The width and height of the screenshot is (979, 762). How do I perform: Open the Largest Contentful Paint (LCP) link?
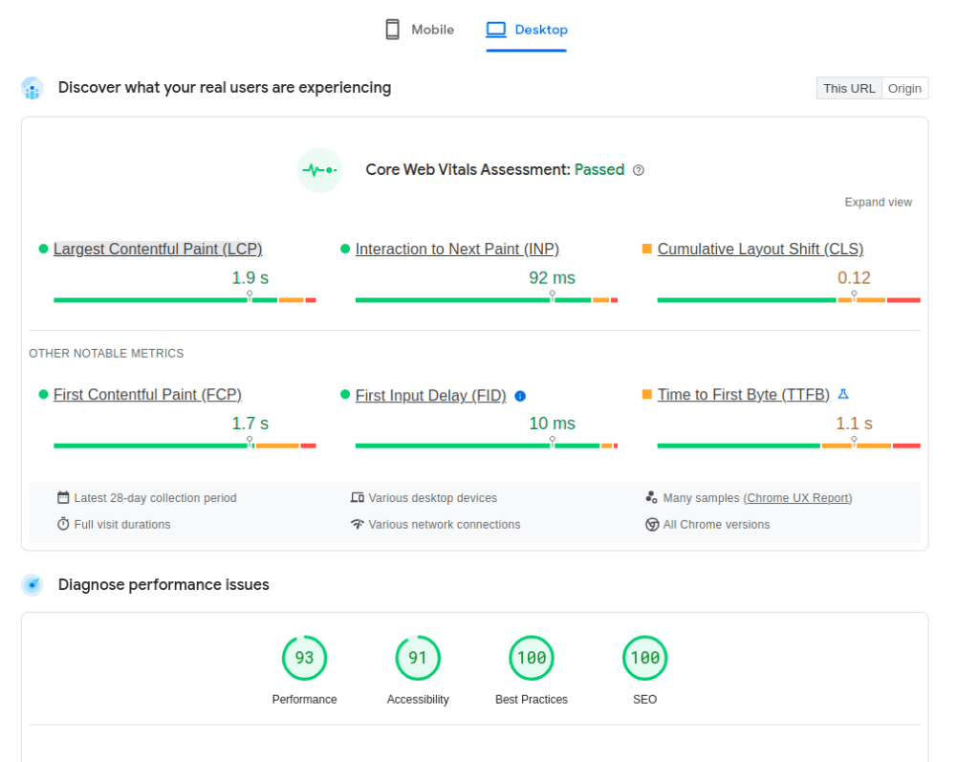pyautogui.click(x=158, y=250)
